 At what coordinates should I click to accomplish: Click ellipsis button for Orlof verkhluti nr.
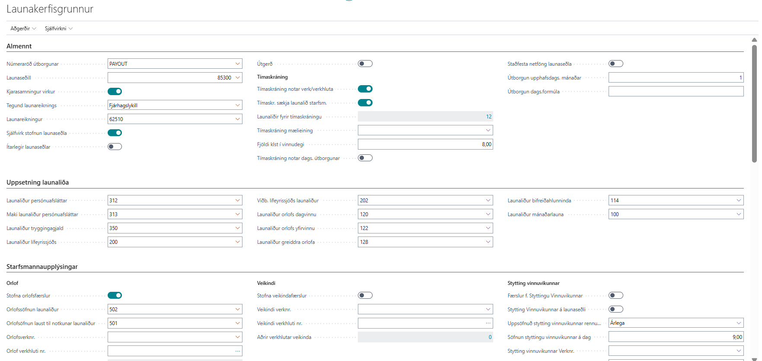(237, 351)
